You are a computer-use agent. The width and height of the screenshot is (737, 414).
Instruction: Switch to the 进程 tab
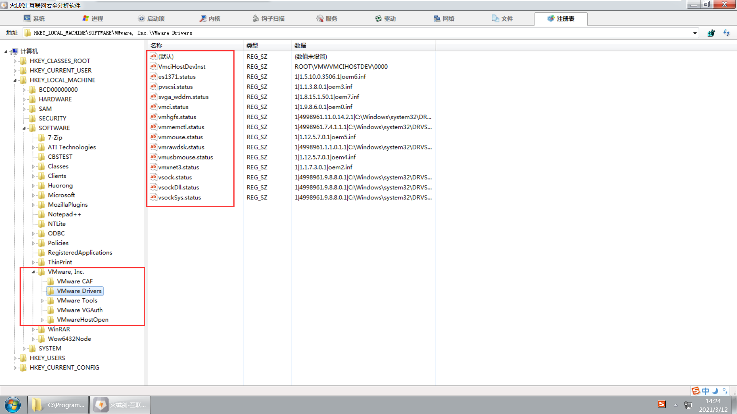(93, 18)
